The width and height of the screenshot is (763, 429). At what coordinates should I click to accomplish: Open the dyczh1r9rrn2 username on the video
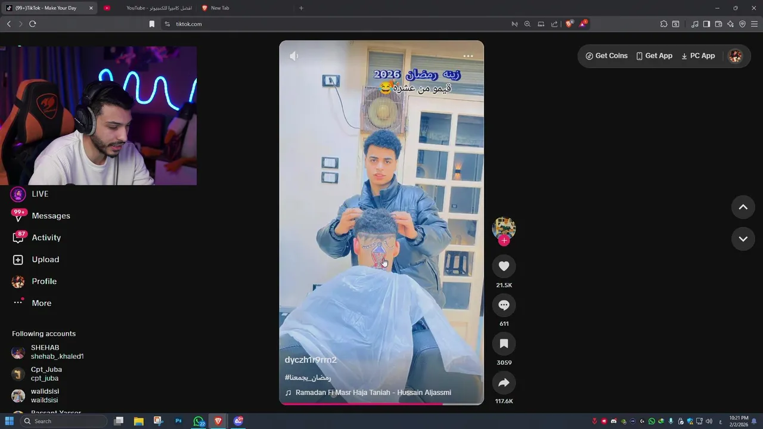point(311,360)
